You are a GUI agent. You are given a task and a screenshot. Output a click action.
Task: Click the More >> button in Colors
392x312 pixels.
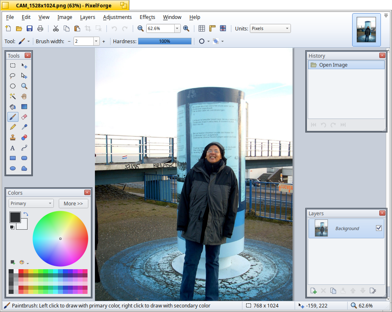pyautogui.click(x=73, y=204)
